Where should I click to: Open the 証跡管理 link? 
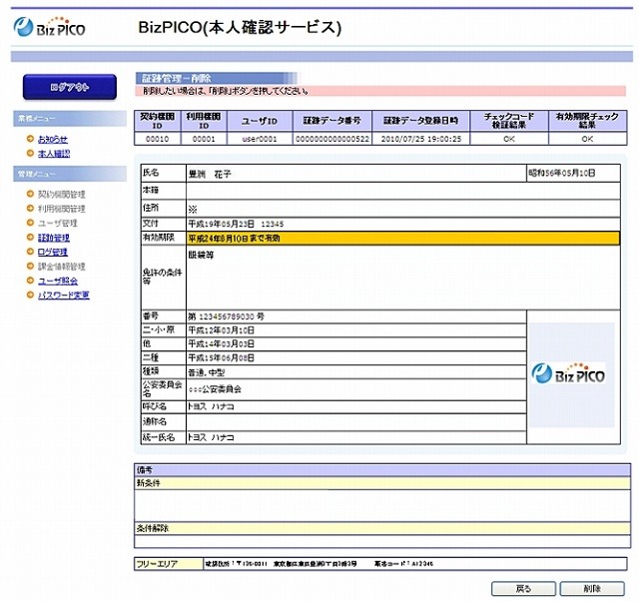coord(54,238)
